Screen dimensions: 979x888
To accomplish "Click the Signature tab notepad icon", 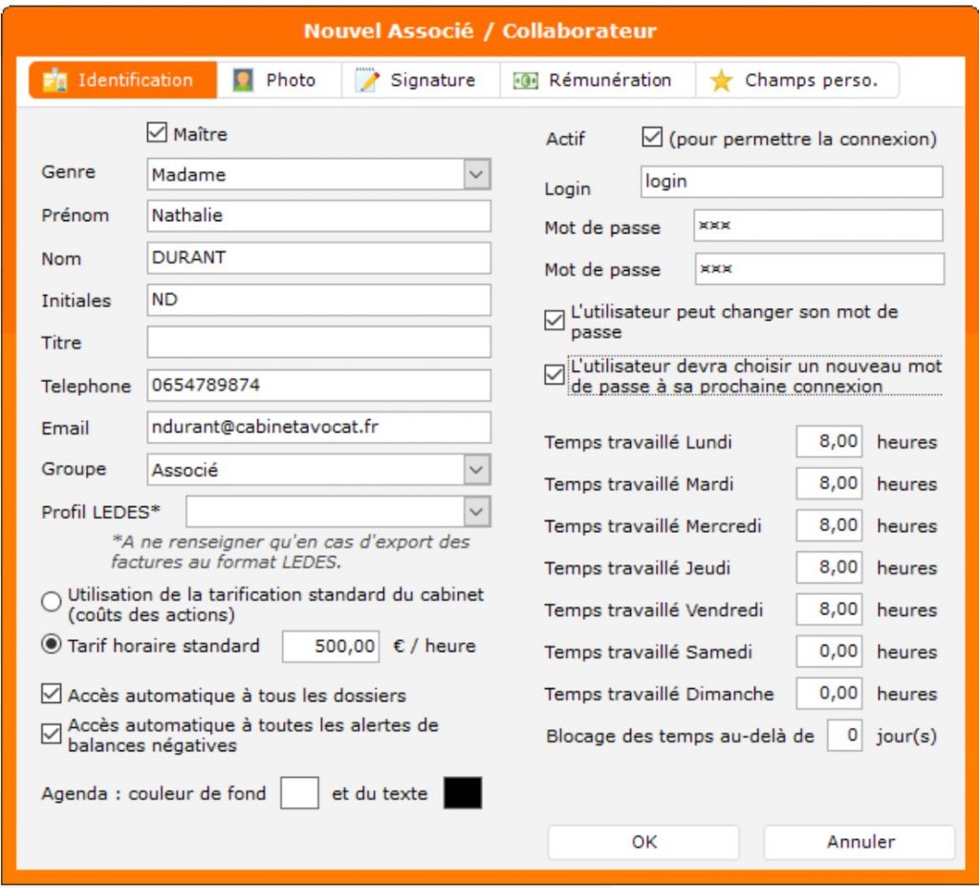I will (367, 80).
